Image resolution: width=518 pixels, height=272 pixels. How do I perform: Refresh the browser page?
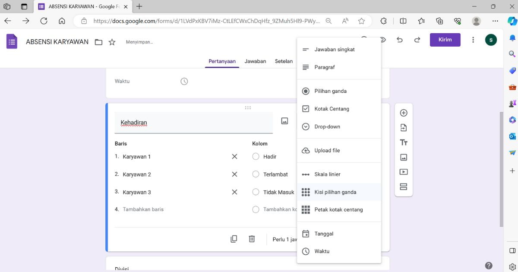coord(44,21)
